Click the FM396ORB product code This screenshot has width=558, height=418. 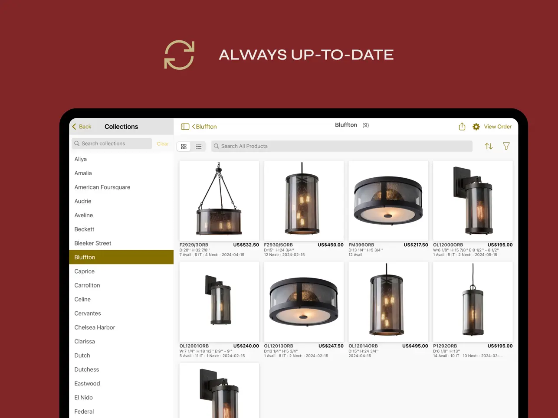point(361,245)
